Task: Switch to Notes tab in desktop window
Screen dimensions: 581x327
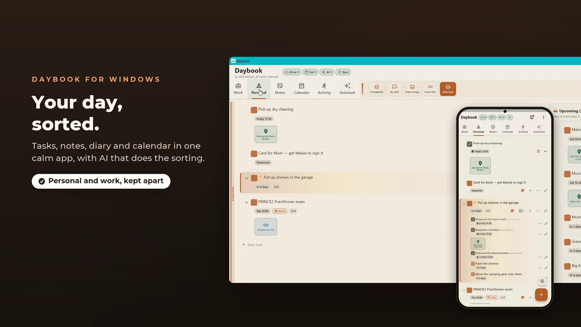Action: [x=280, y=89]
